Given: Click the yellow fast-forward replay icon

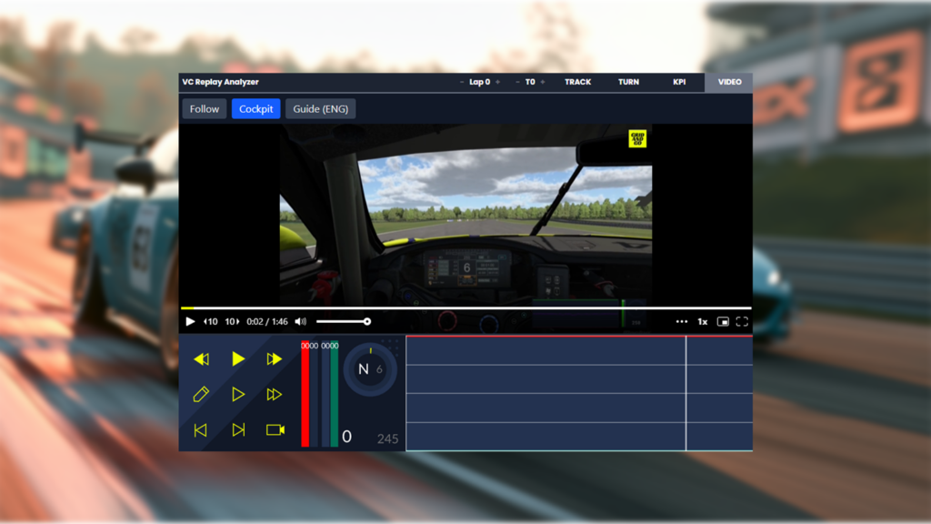Looking at the screenshot, I should [275, 358].
